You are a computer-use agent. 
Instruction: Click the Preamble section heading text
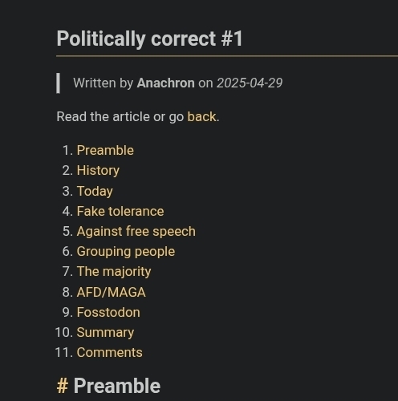pyautogui.click(x=117, y=386)
